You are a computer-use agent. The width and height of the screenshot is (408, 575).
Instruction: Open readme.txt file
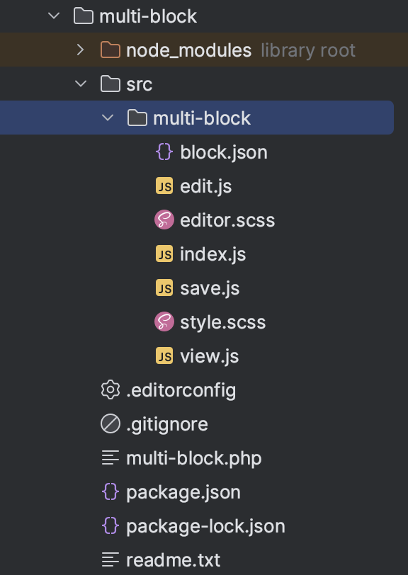click(173, 560)
